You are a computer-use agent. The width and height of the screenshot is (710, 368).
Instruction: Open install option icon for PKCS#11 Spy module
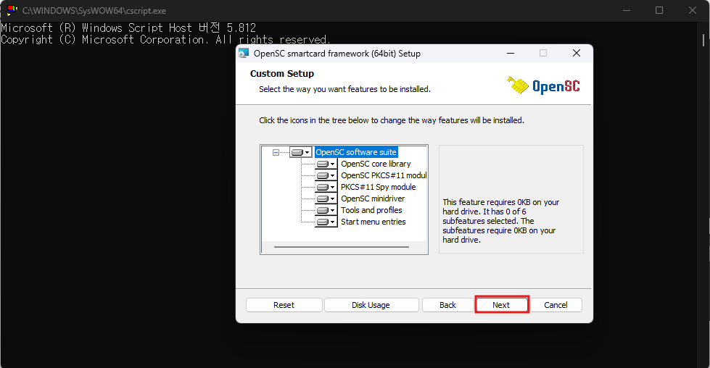(x=326, y=187)
